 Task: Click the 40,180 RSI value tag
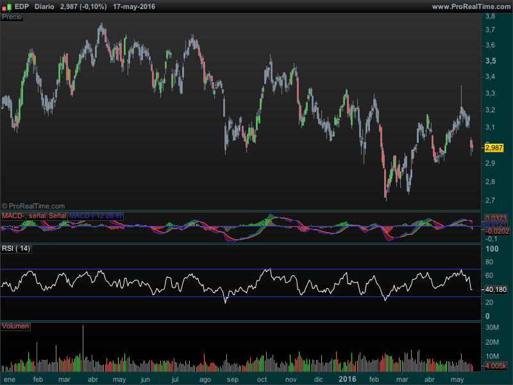tap(496, 290)
